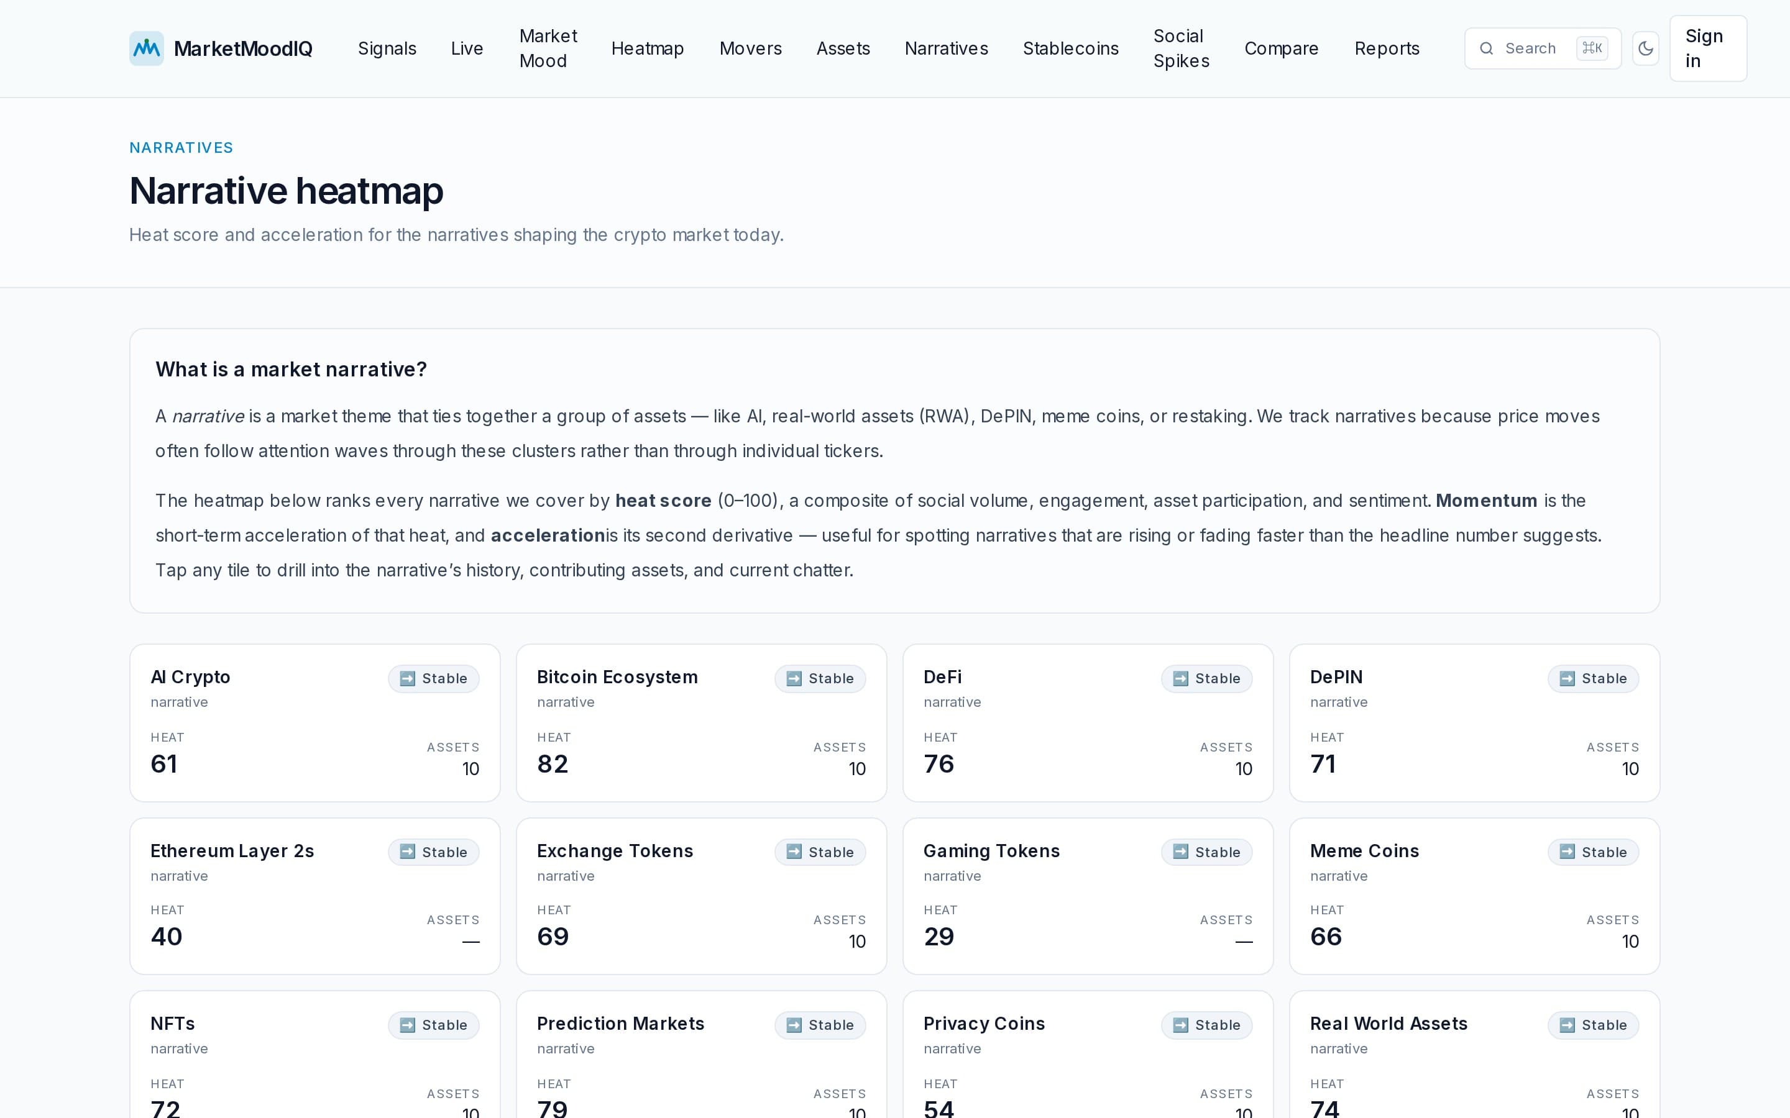Click the Sign in button
1790x1118 pixels.
tap(1708, 48)
